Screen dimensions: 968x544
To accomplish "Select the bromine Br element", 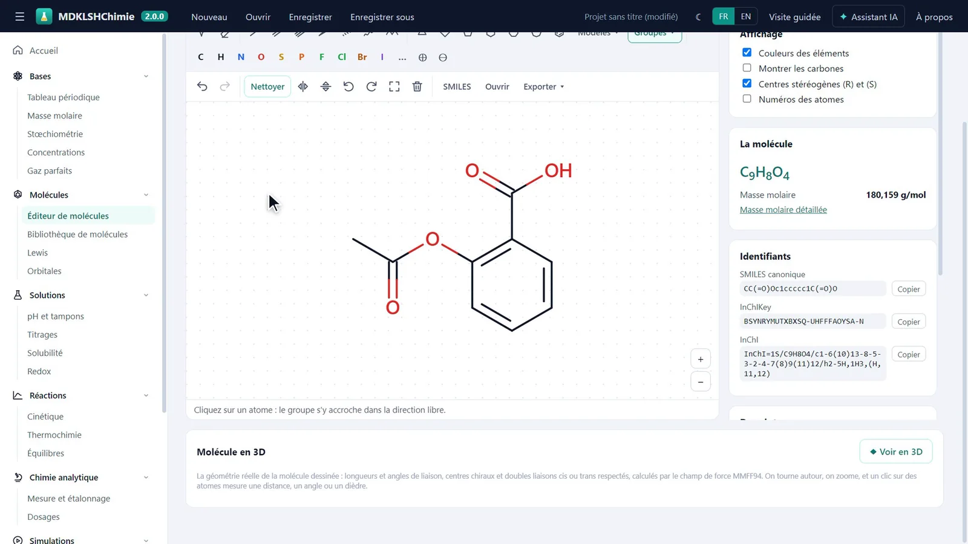I will pos(362,57).
